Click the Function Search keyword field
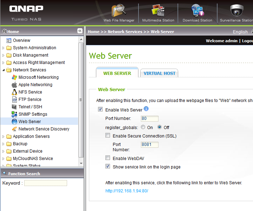This screenshot has height=211, width=253. click(x=45, y=183)
